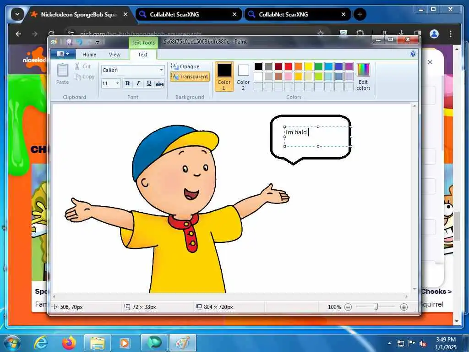Switch to the Home ribbon tab

click(x=89, y=55)
